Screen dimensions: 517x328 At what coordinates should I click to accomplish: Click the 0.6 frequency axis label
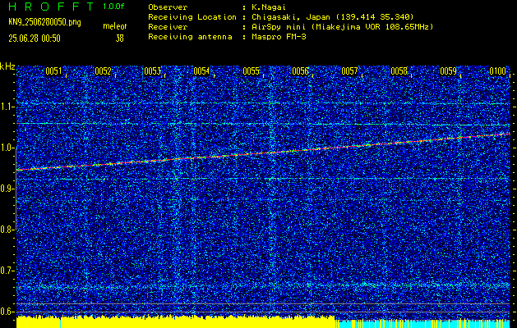[x=7, y=312]
